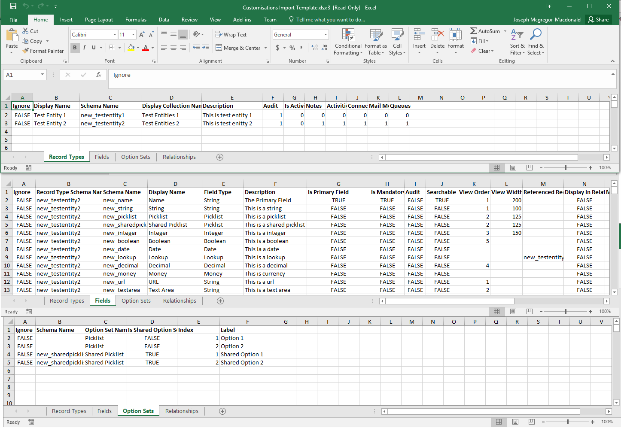Click the Merge & Center icon
This screenshot has height=428, width=621.
pyautogui.click(x=219, y=48)
